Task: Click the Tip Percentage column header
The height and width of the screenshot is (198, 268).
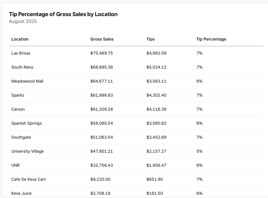Action: click(x=211, y=39)
